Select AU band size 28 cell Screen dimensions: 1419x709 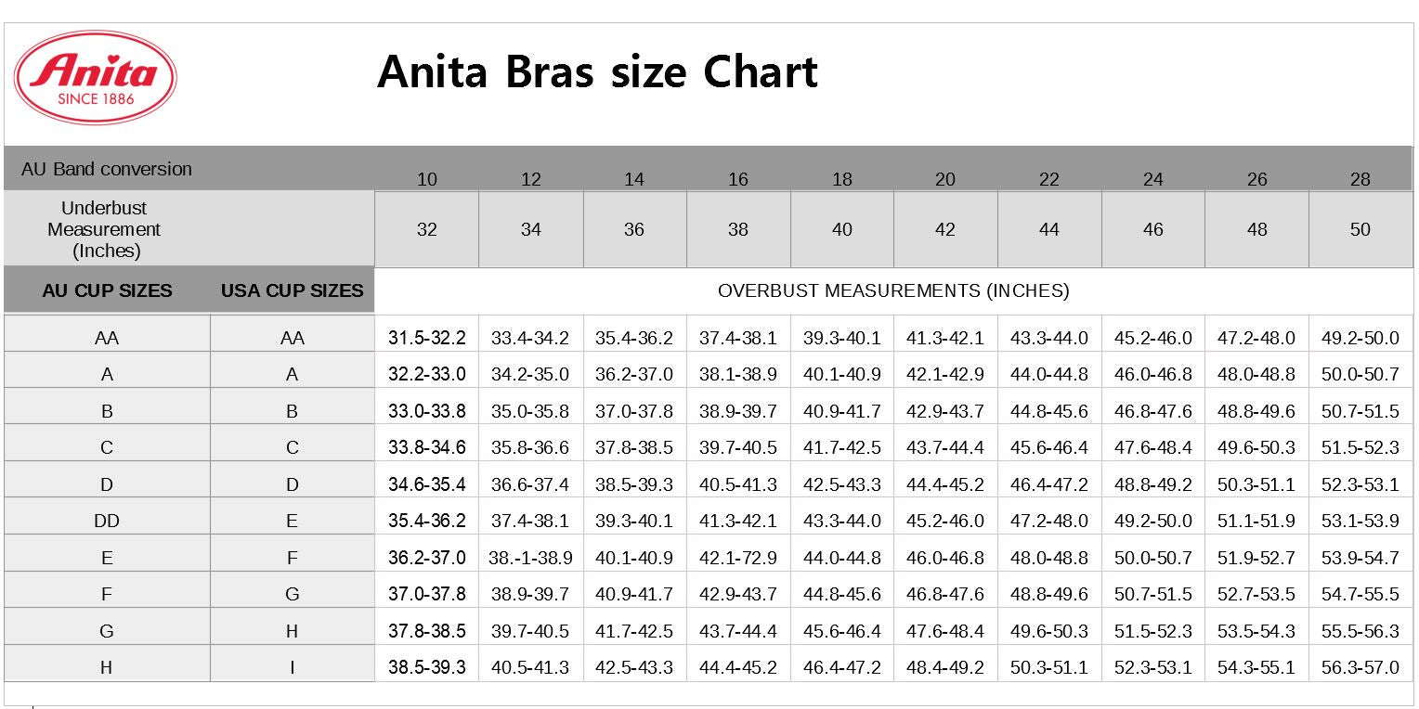coord(1360,179)
